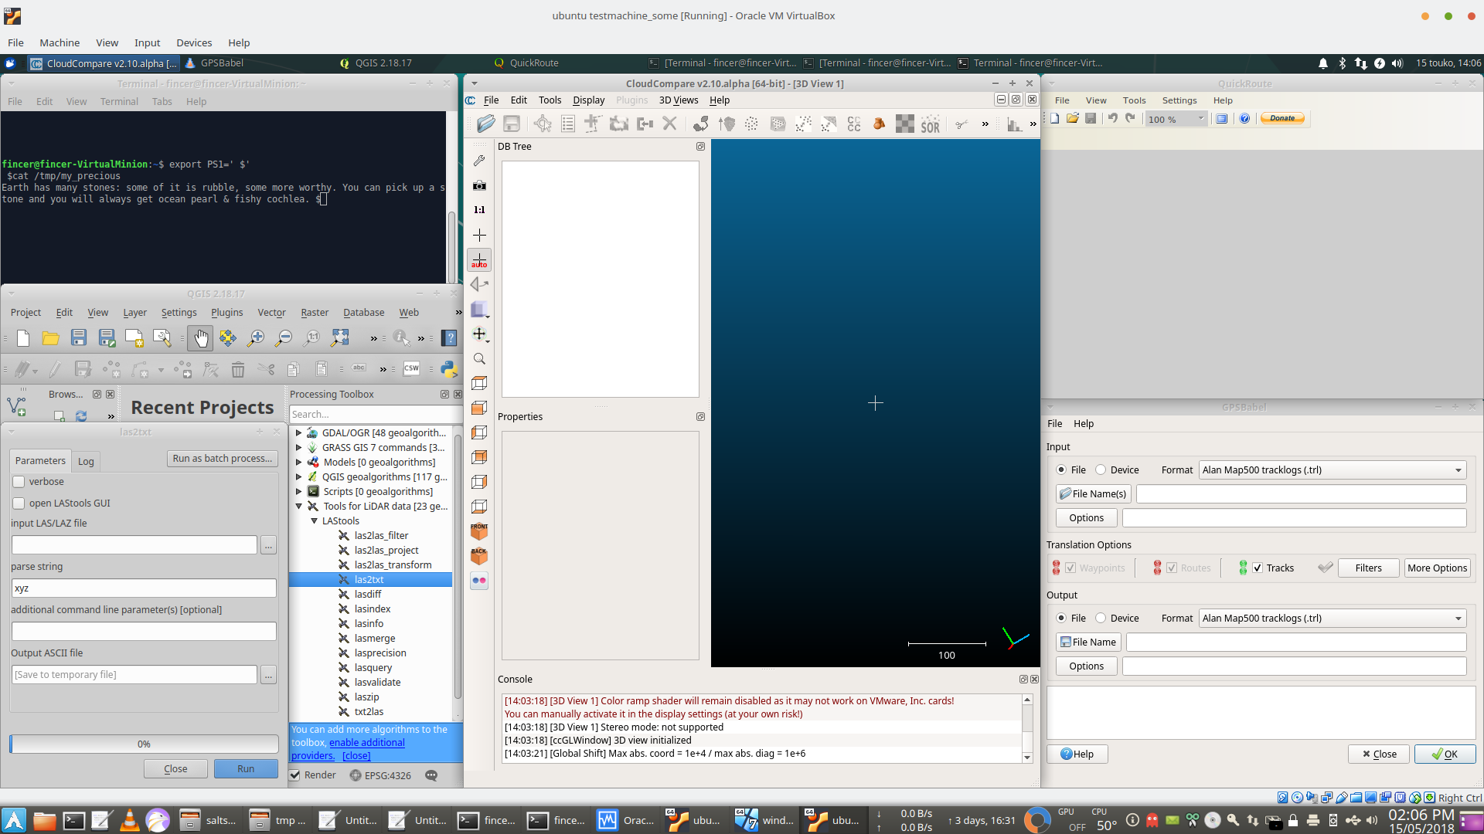1484x834 pixels.
Task: Select the pan map tool in QGIS toolbar
Action: [x=199, y=338]
